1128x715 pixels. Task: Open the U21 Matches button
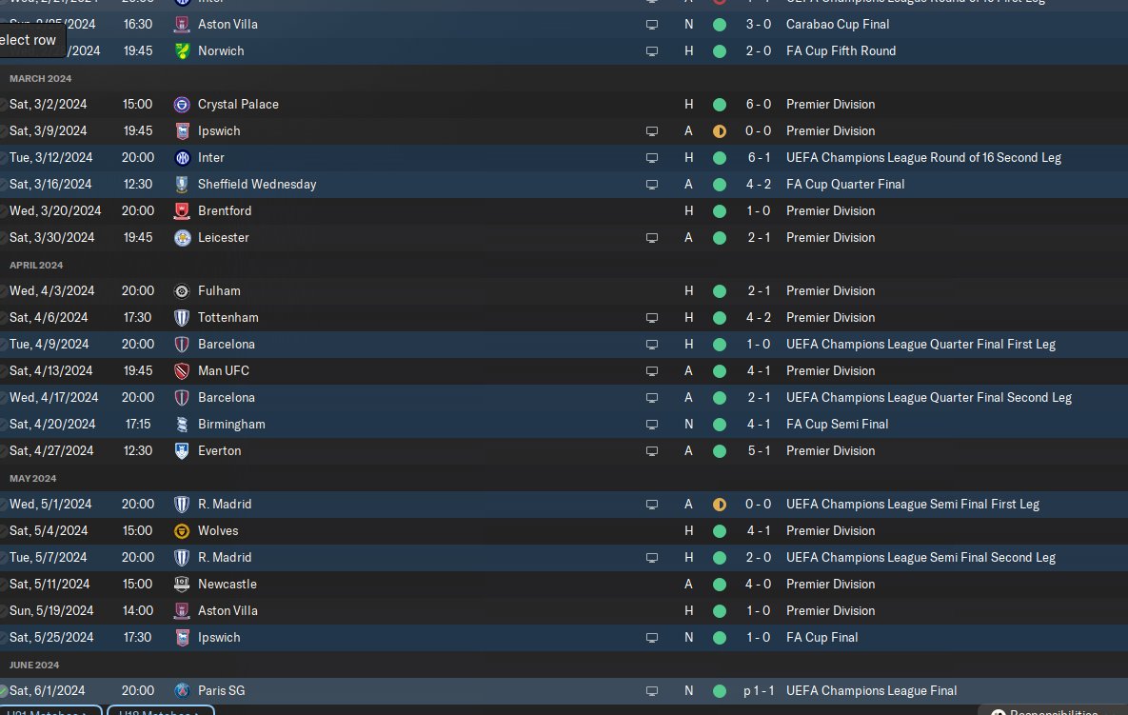coord(49,711)
